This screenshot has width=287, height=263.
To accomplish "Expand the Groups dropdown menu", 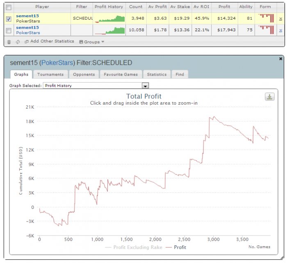I will [x=92, y=42].
